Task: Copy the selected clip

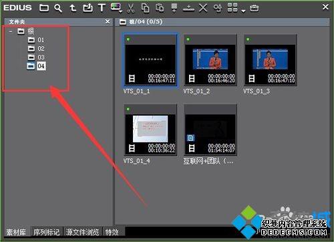Action: coord(145,8)
